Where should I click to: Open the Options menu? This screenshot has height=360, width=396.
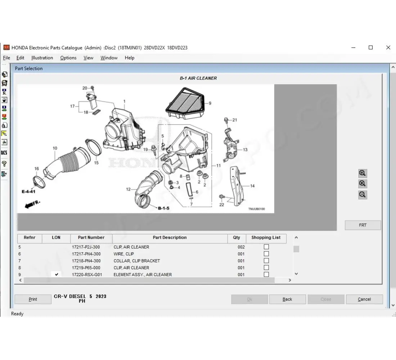(68, 58)
